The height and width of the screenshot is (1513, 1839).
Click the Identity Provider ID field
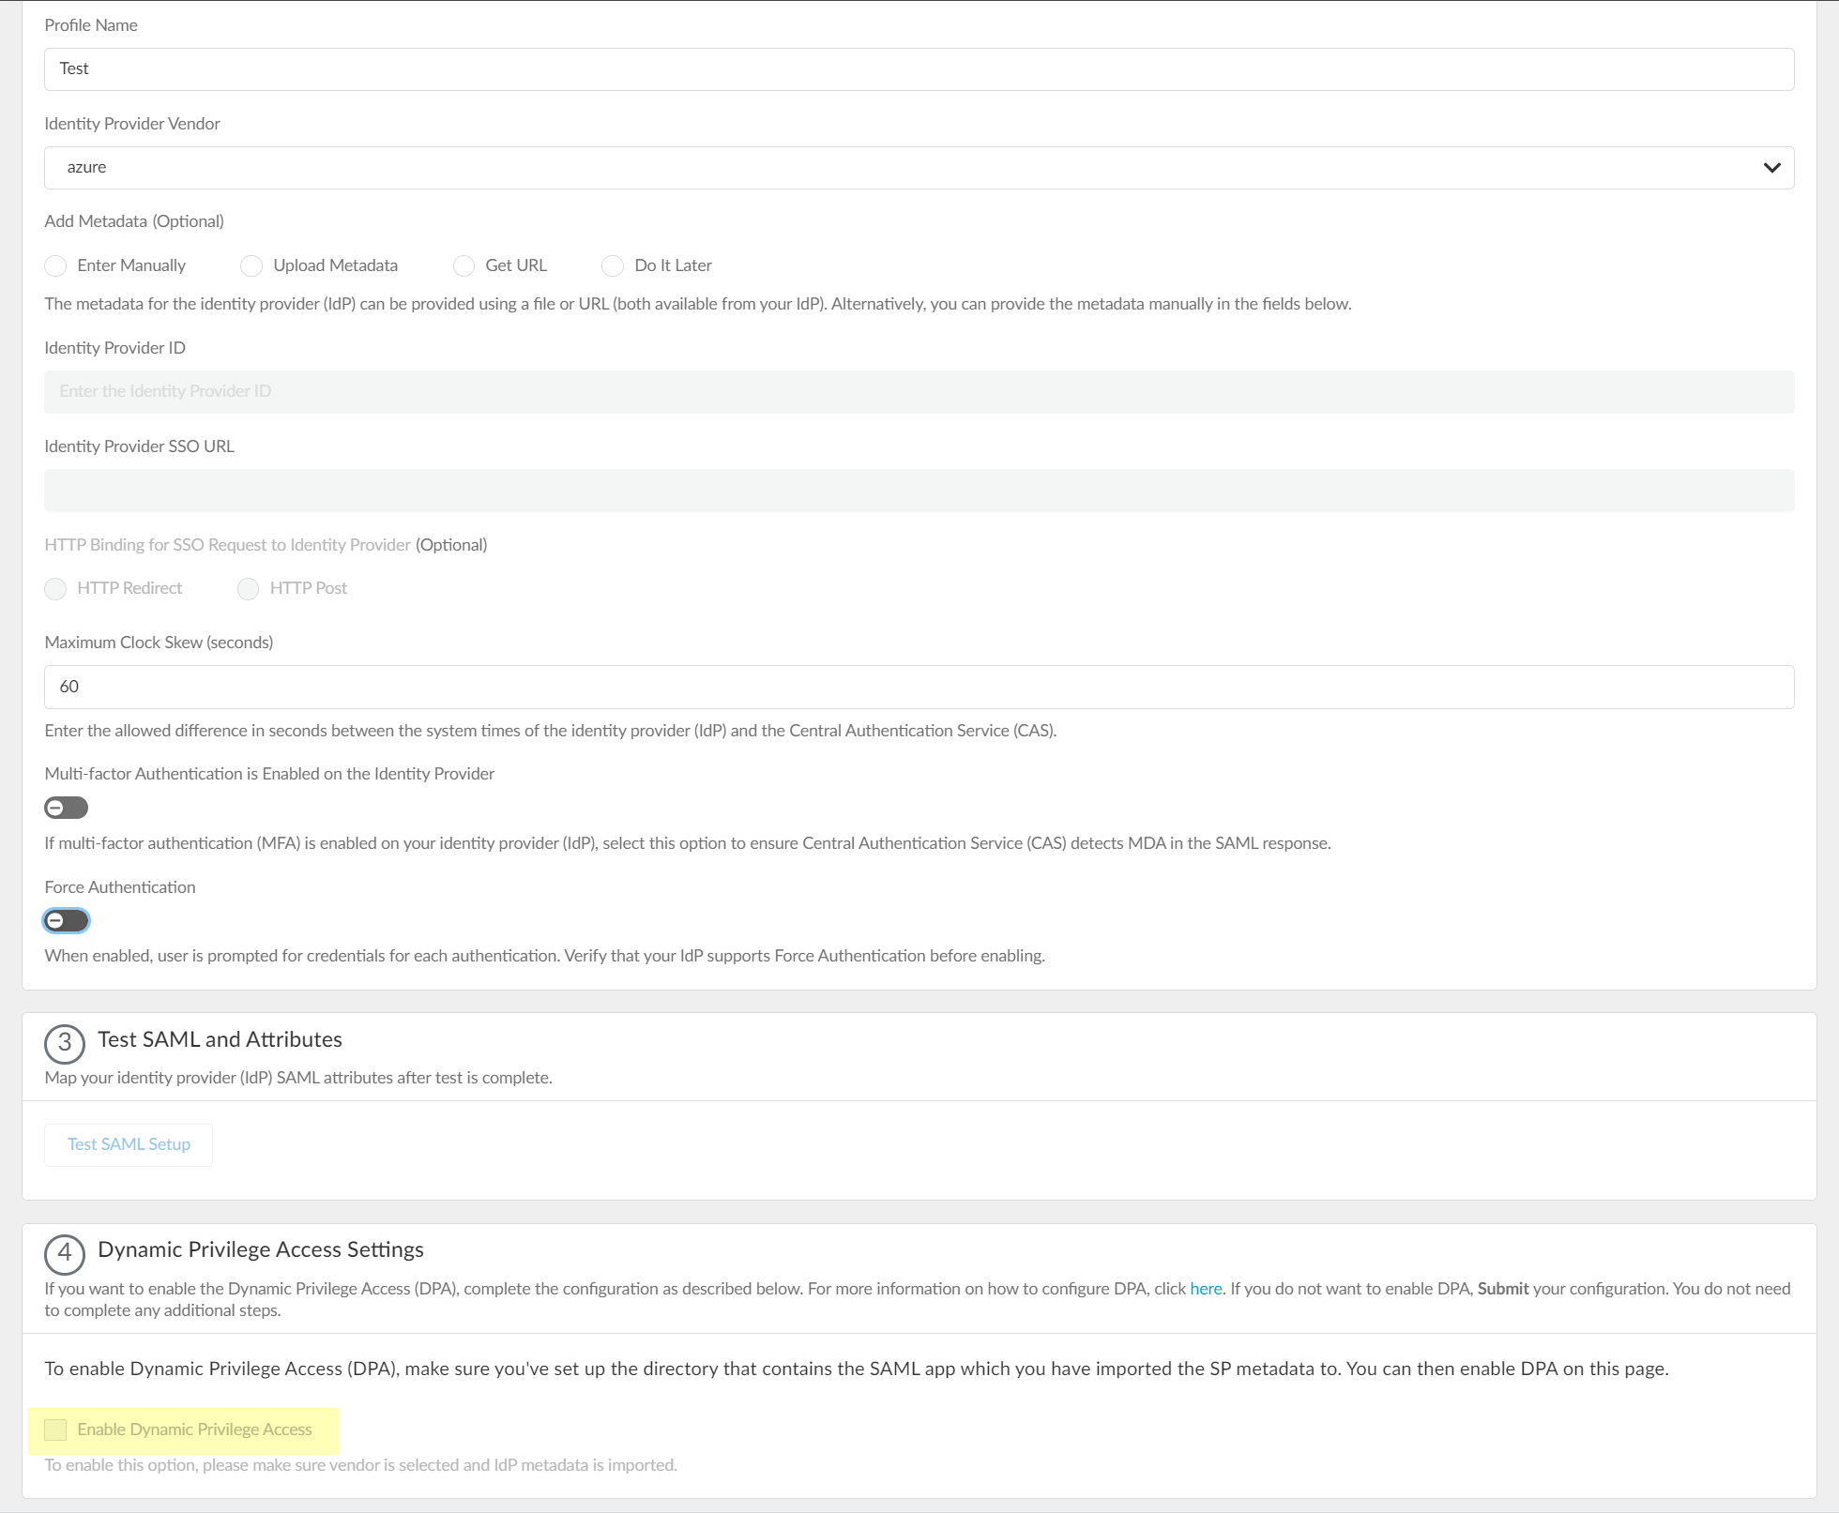pyautogui.click(x=918, y=392)
